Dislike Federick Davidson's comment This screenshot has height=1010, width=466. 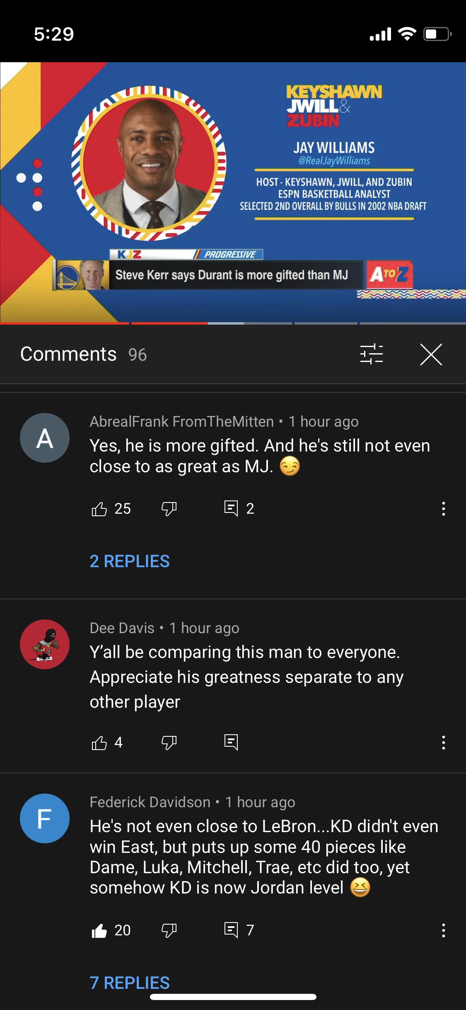click(169, 930)
